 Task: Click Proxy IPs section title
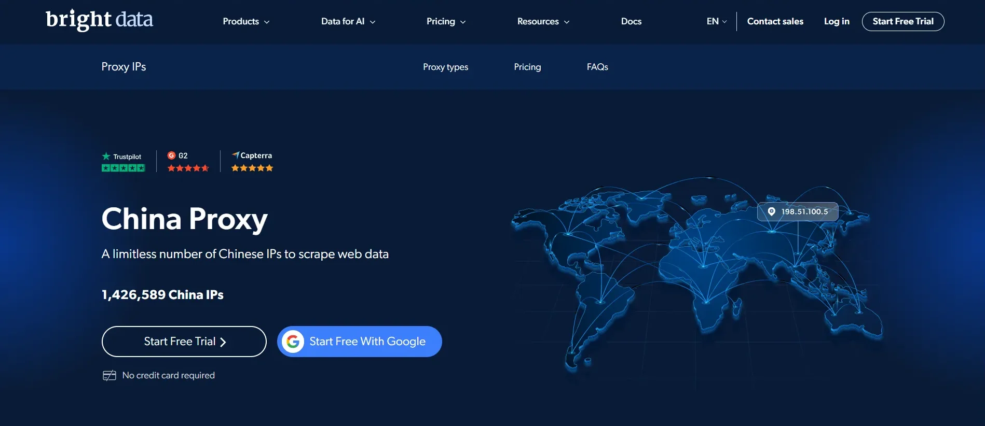(x=124, y=67)
